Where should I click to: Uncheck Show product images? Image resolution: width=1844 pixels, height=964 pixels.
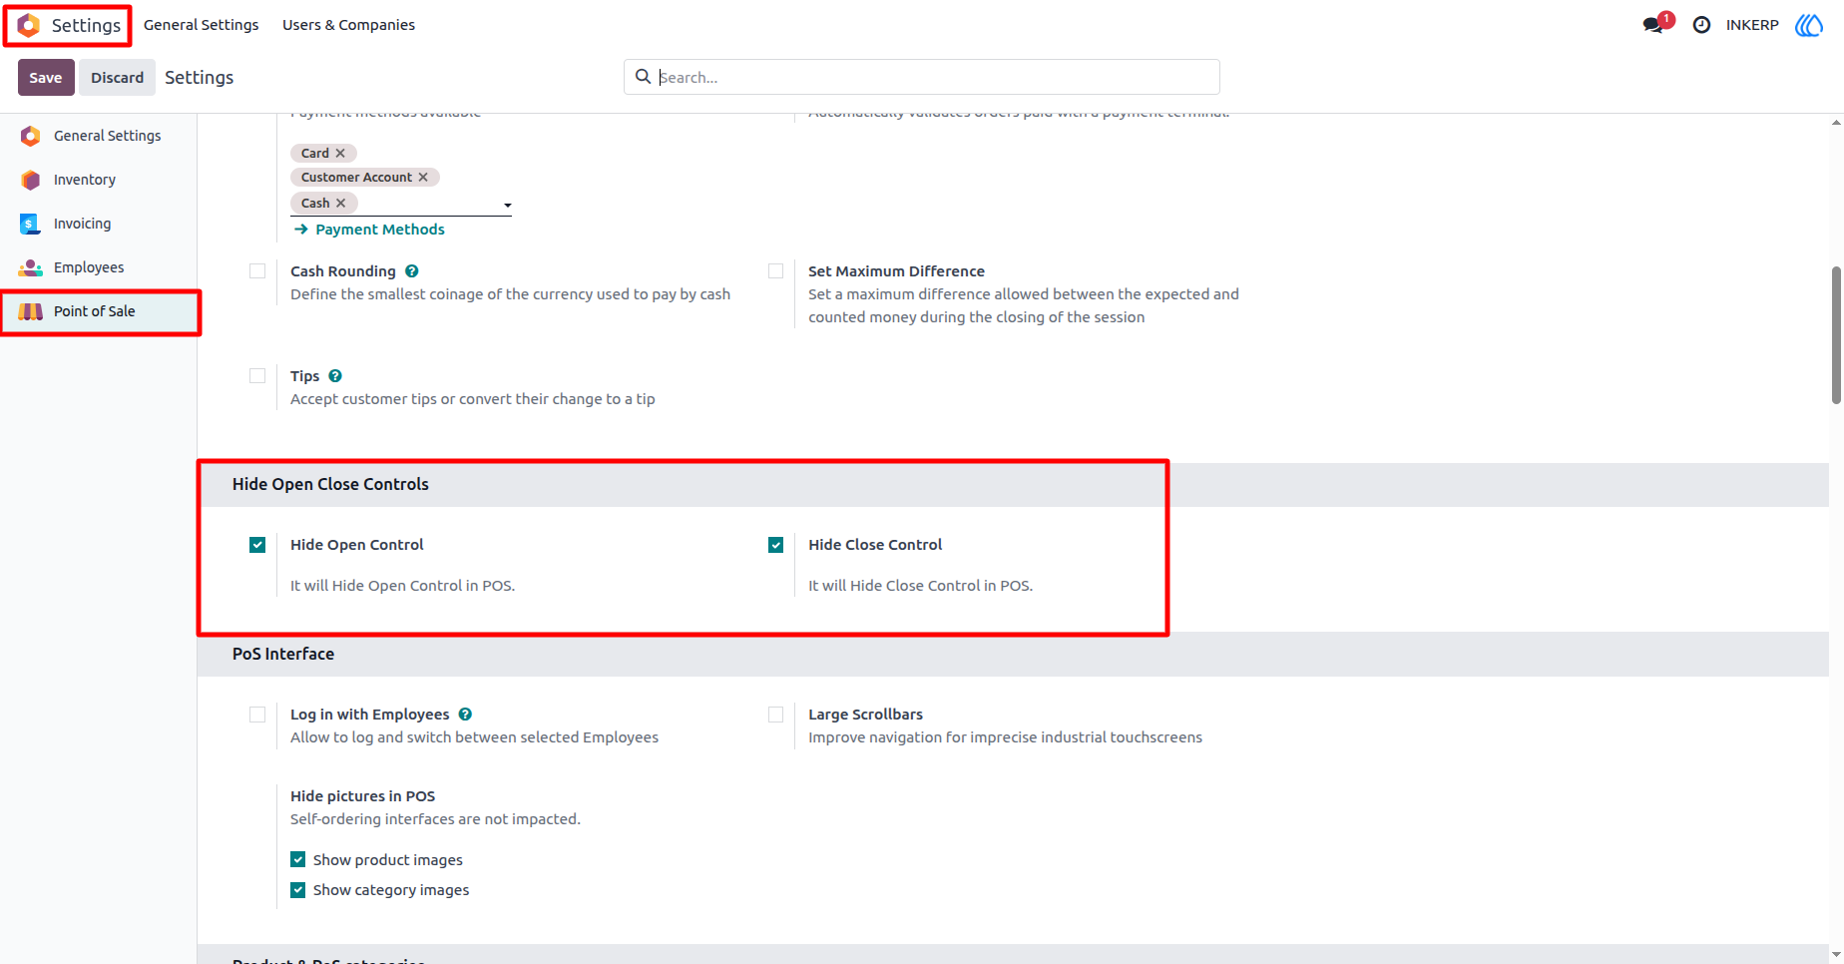click(x=297, y=859)
